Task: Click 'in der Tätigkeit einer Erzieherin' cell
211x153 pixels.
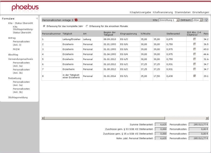Action: (72, 76)
